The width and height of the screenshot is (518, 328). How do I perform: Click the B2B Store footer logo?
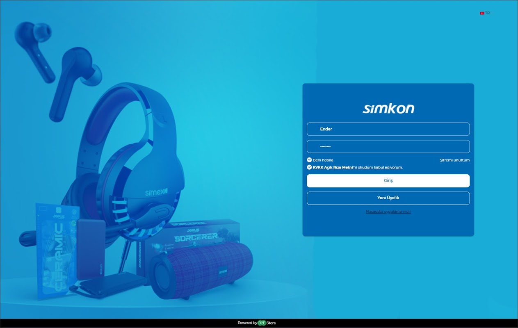[267, 323]
